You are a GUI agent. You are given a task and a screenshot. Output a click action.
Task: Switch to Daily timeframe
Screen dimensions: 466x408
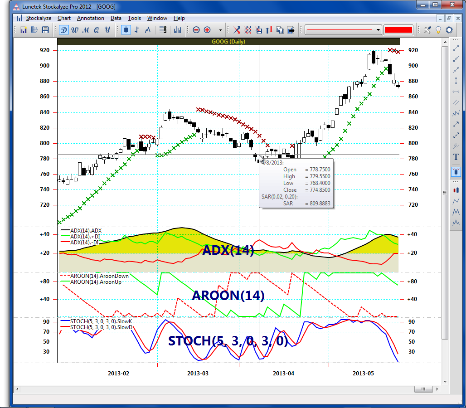[64, 30]
